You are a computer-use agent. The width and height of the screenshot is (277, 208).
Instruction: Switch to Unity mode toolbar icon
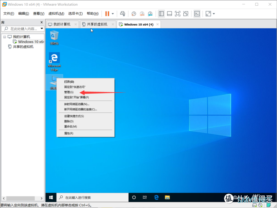[x=186, y=13]
